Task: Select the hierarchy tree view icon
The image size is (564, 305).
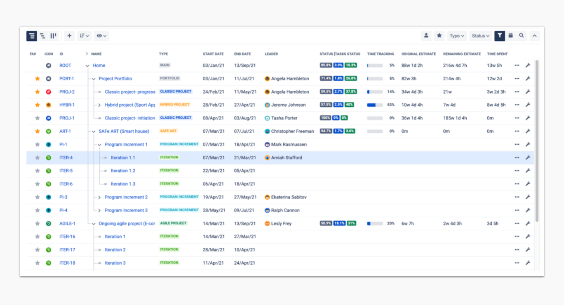Action: 42,36
